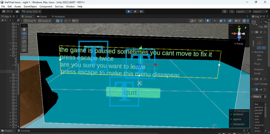
Task: Open Canvas Renderer more options menu
Action: coord(264,79)
